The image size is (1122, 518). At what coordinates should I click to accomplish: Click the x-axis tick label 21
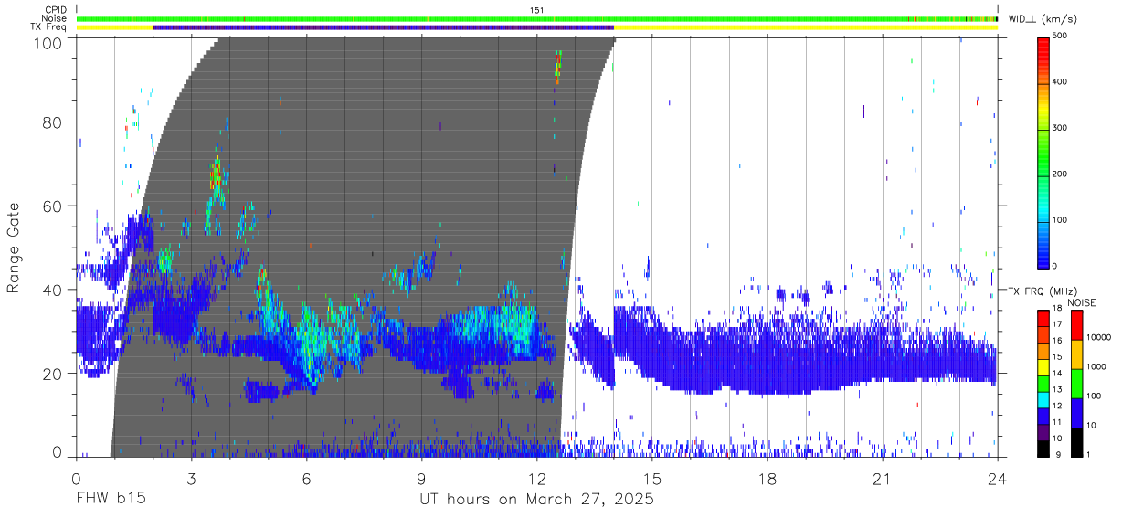pos(883,480)
